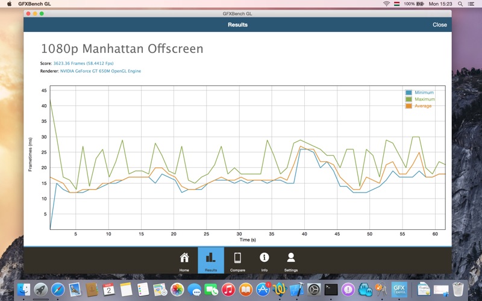Screen dimensions: 482x301
Task: Open Xcode from the Dock
Action: click(296, 290)
